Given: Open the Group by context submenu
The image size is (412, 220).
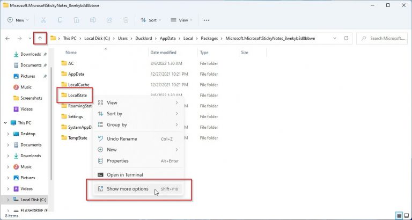Looking at the screenshot, I should point(138,125).
